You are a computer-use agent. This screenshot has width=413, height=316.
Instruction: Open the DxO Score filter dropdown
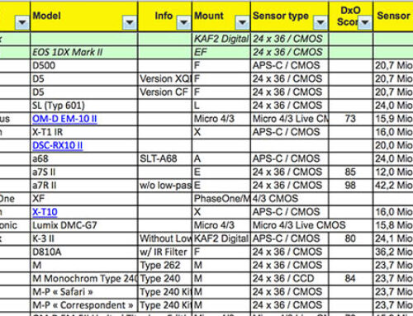(x=365, y=22)
